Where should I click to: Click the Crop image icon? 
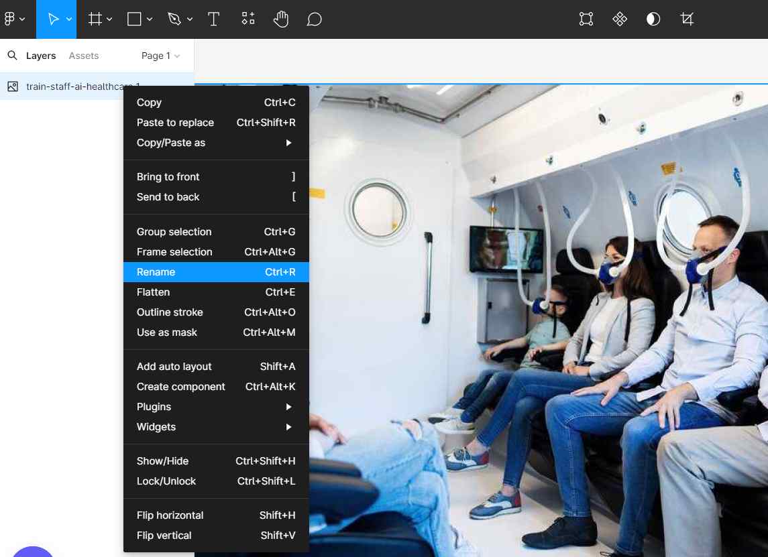coord(687,19)
